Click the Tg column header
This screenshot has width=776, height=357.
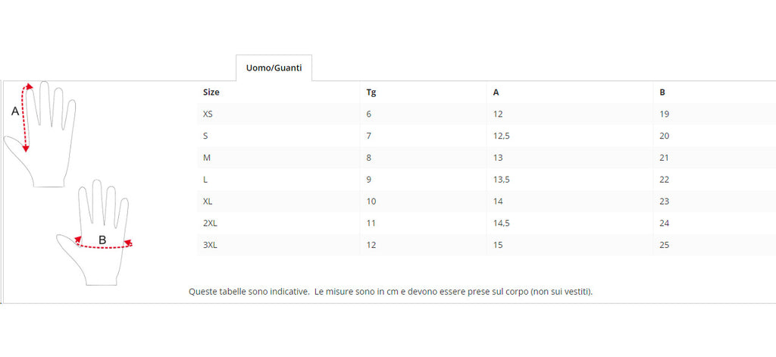click(x=371, y=92)
